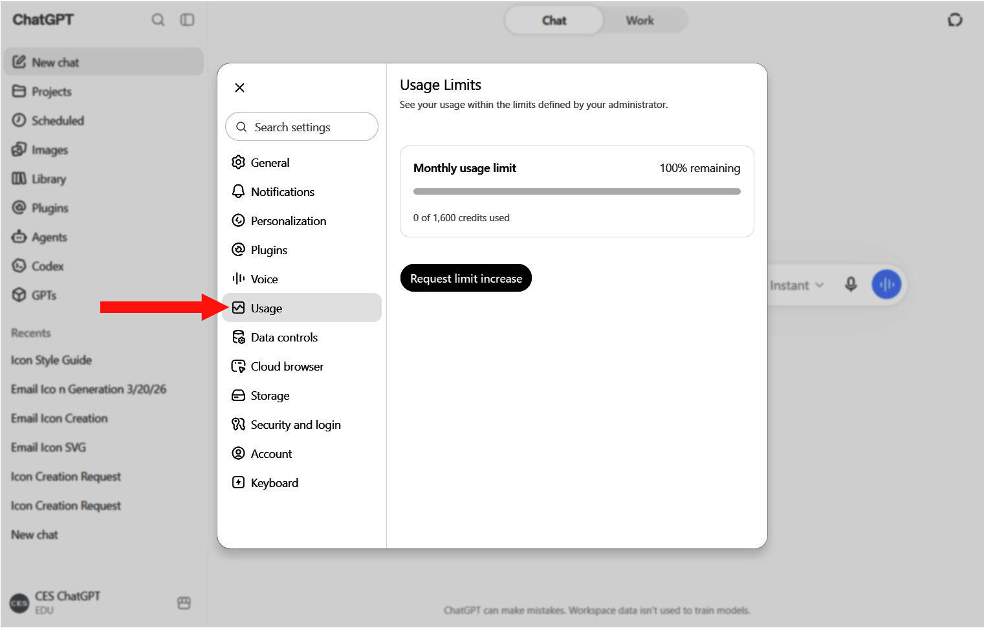
Task: Open Scheduled in the sidebar
Action: click(x=104, y=120)
